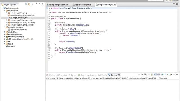Open Data Source Explorer tab

(x=87, y=75)
